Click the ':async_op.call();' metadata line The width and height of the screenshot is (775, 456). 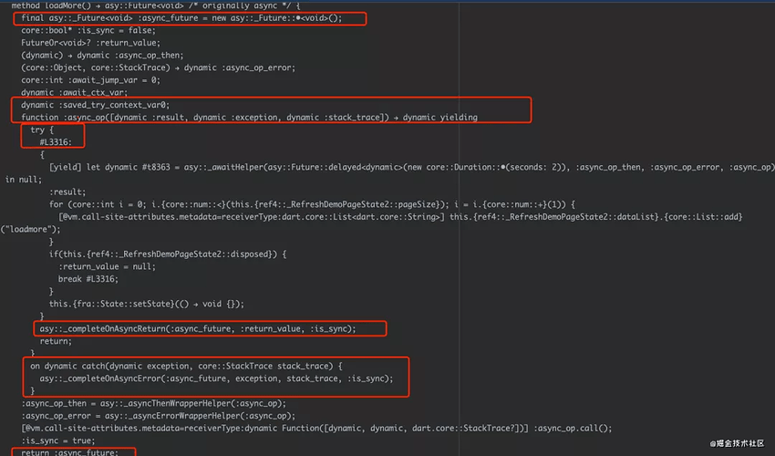click(x=316, y=429)
